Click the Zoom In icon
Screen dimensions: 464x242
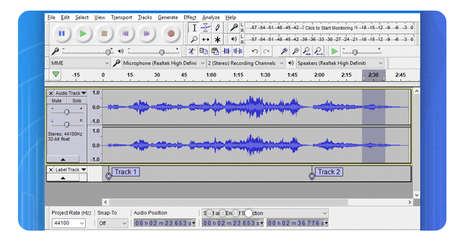point(284,51)
